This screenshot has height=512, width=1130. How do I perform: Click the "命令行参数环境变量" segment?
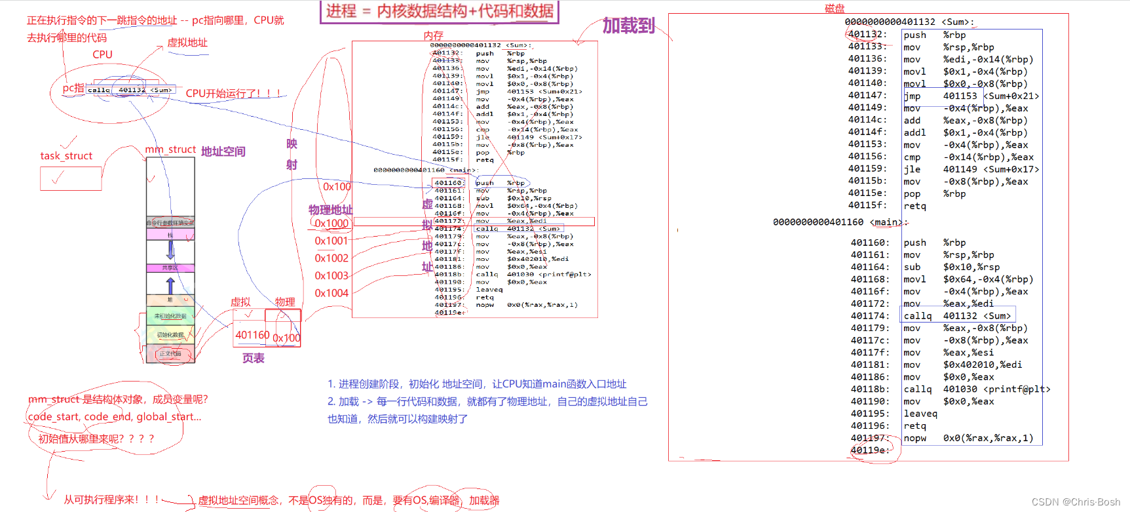coord(170,223)
